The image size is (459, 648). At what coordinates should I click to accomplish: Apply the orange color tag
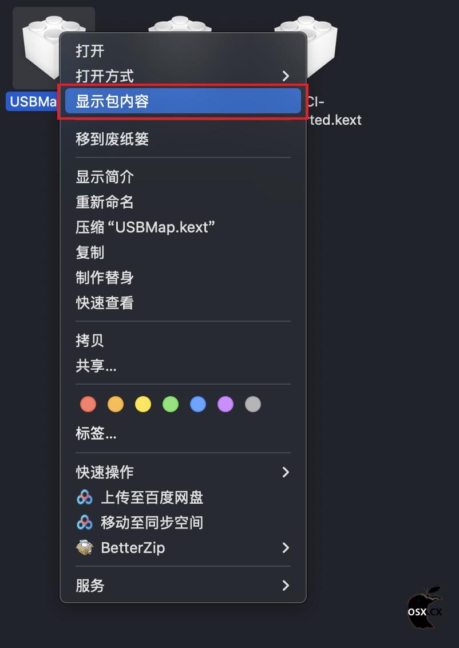point(116,404)
